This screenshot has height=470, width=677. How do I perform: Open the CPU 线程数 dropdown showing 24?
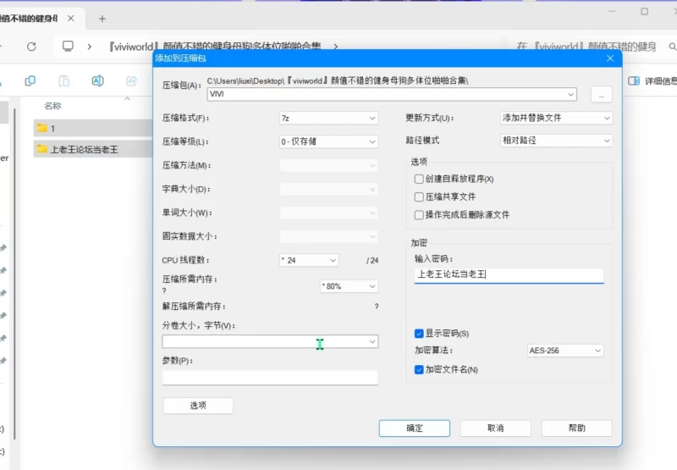pos(309,260)
